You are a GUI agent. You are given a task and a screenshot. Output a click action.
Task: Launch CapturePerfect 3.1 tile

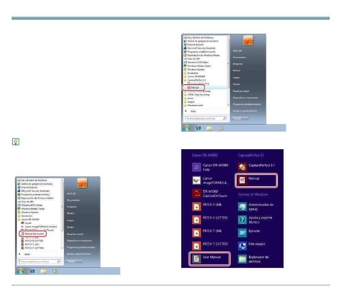tap(257, 167)
